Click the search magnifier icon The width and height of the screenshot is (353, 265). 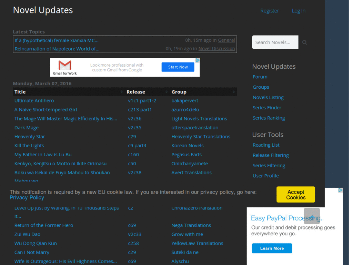304,42
